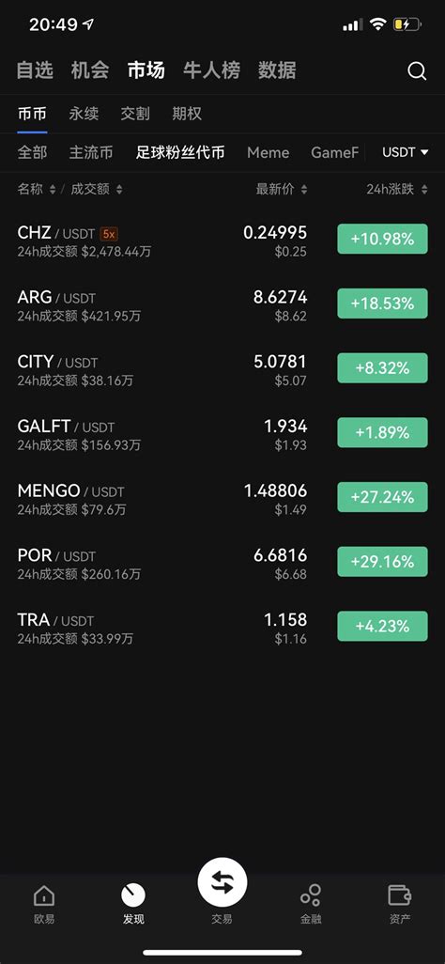445x964 pixels.
Task: Tap the 5x leverage badge on CHZ
Action: pyautogui.click(x=109, y=234)
